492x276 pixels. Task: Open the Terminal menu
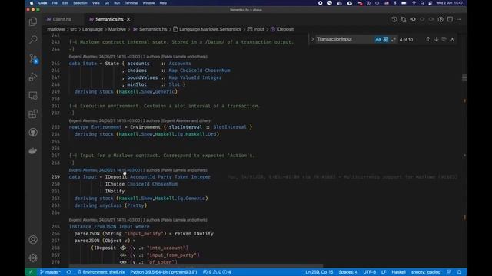click(131, 3)
